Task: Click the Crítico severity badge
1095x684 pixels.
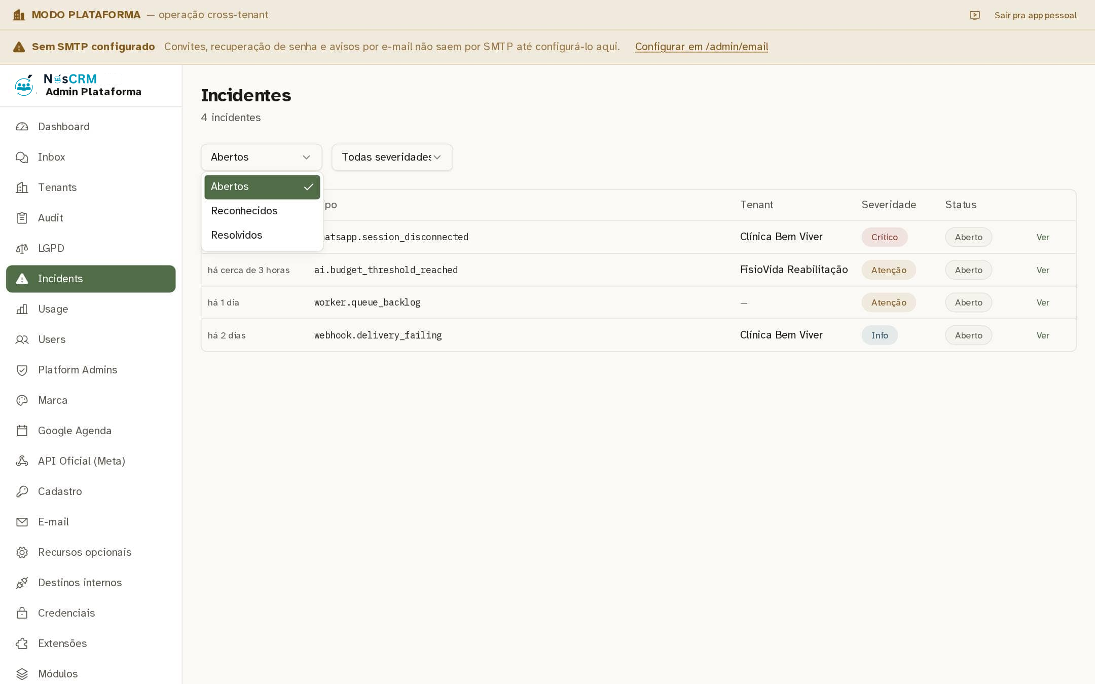Action: [884, 237]
